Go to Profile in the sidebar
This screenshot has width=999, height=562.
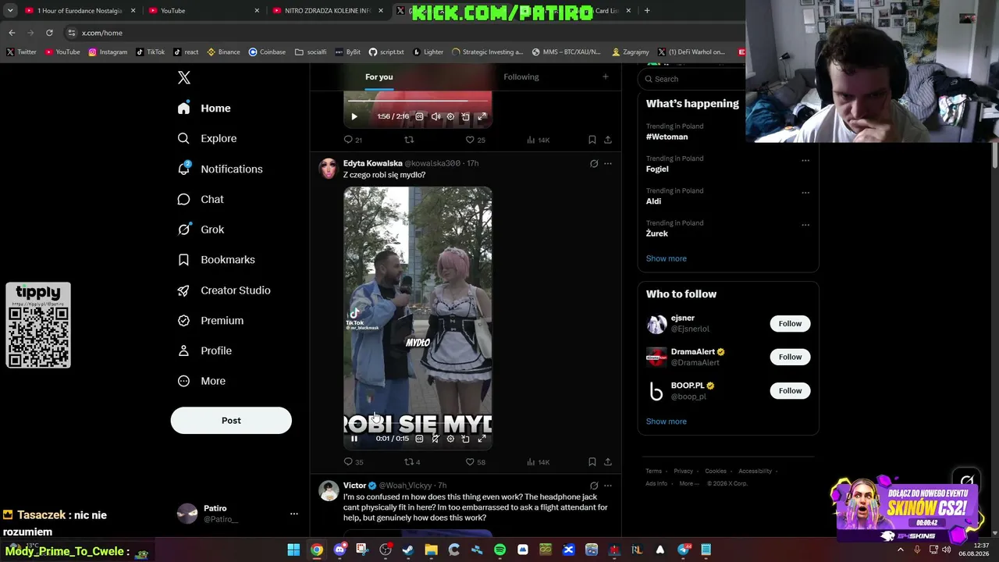(x=204, y=351)
